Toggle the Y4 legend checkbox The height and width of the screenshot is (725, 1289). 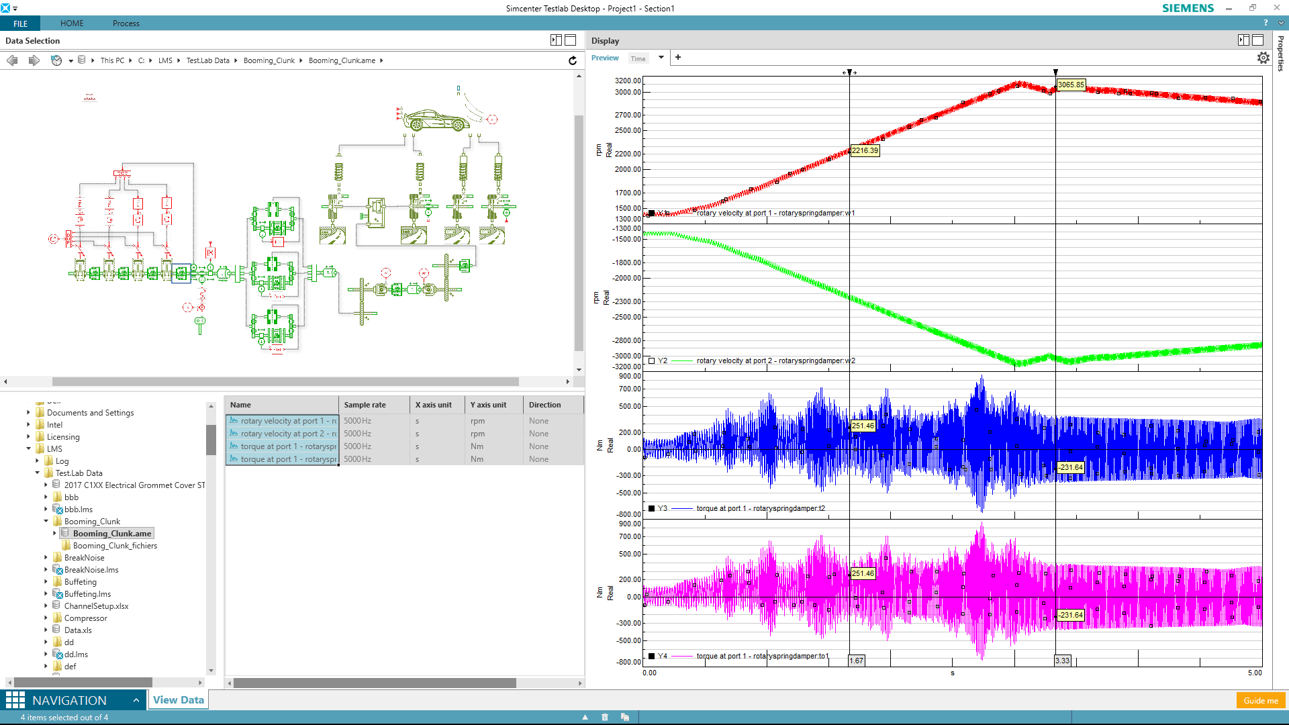click(651, 657)
